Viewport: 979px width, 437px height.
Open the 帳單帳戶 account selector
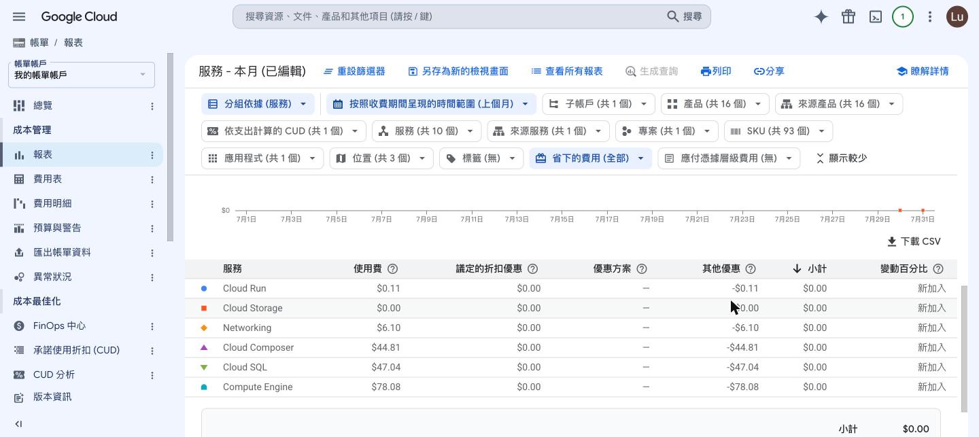(82, 74)
